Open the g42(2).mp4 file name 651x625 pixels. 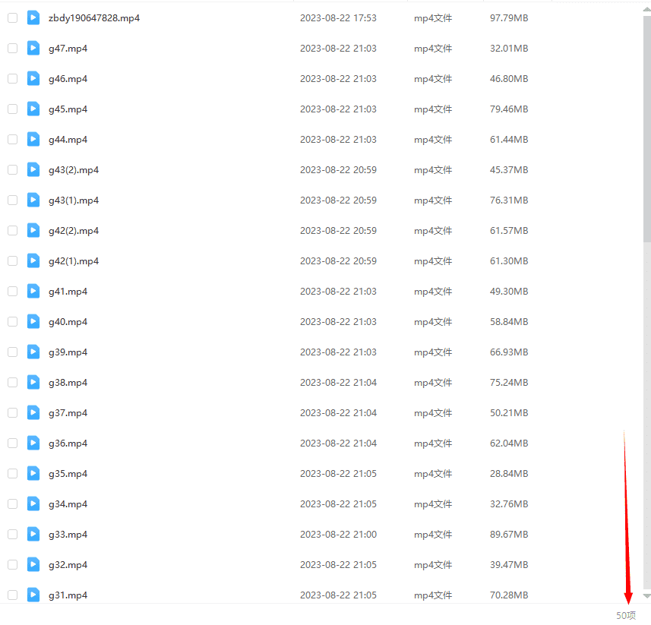[x=74, y=231]
